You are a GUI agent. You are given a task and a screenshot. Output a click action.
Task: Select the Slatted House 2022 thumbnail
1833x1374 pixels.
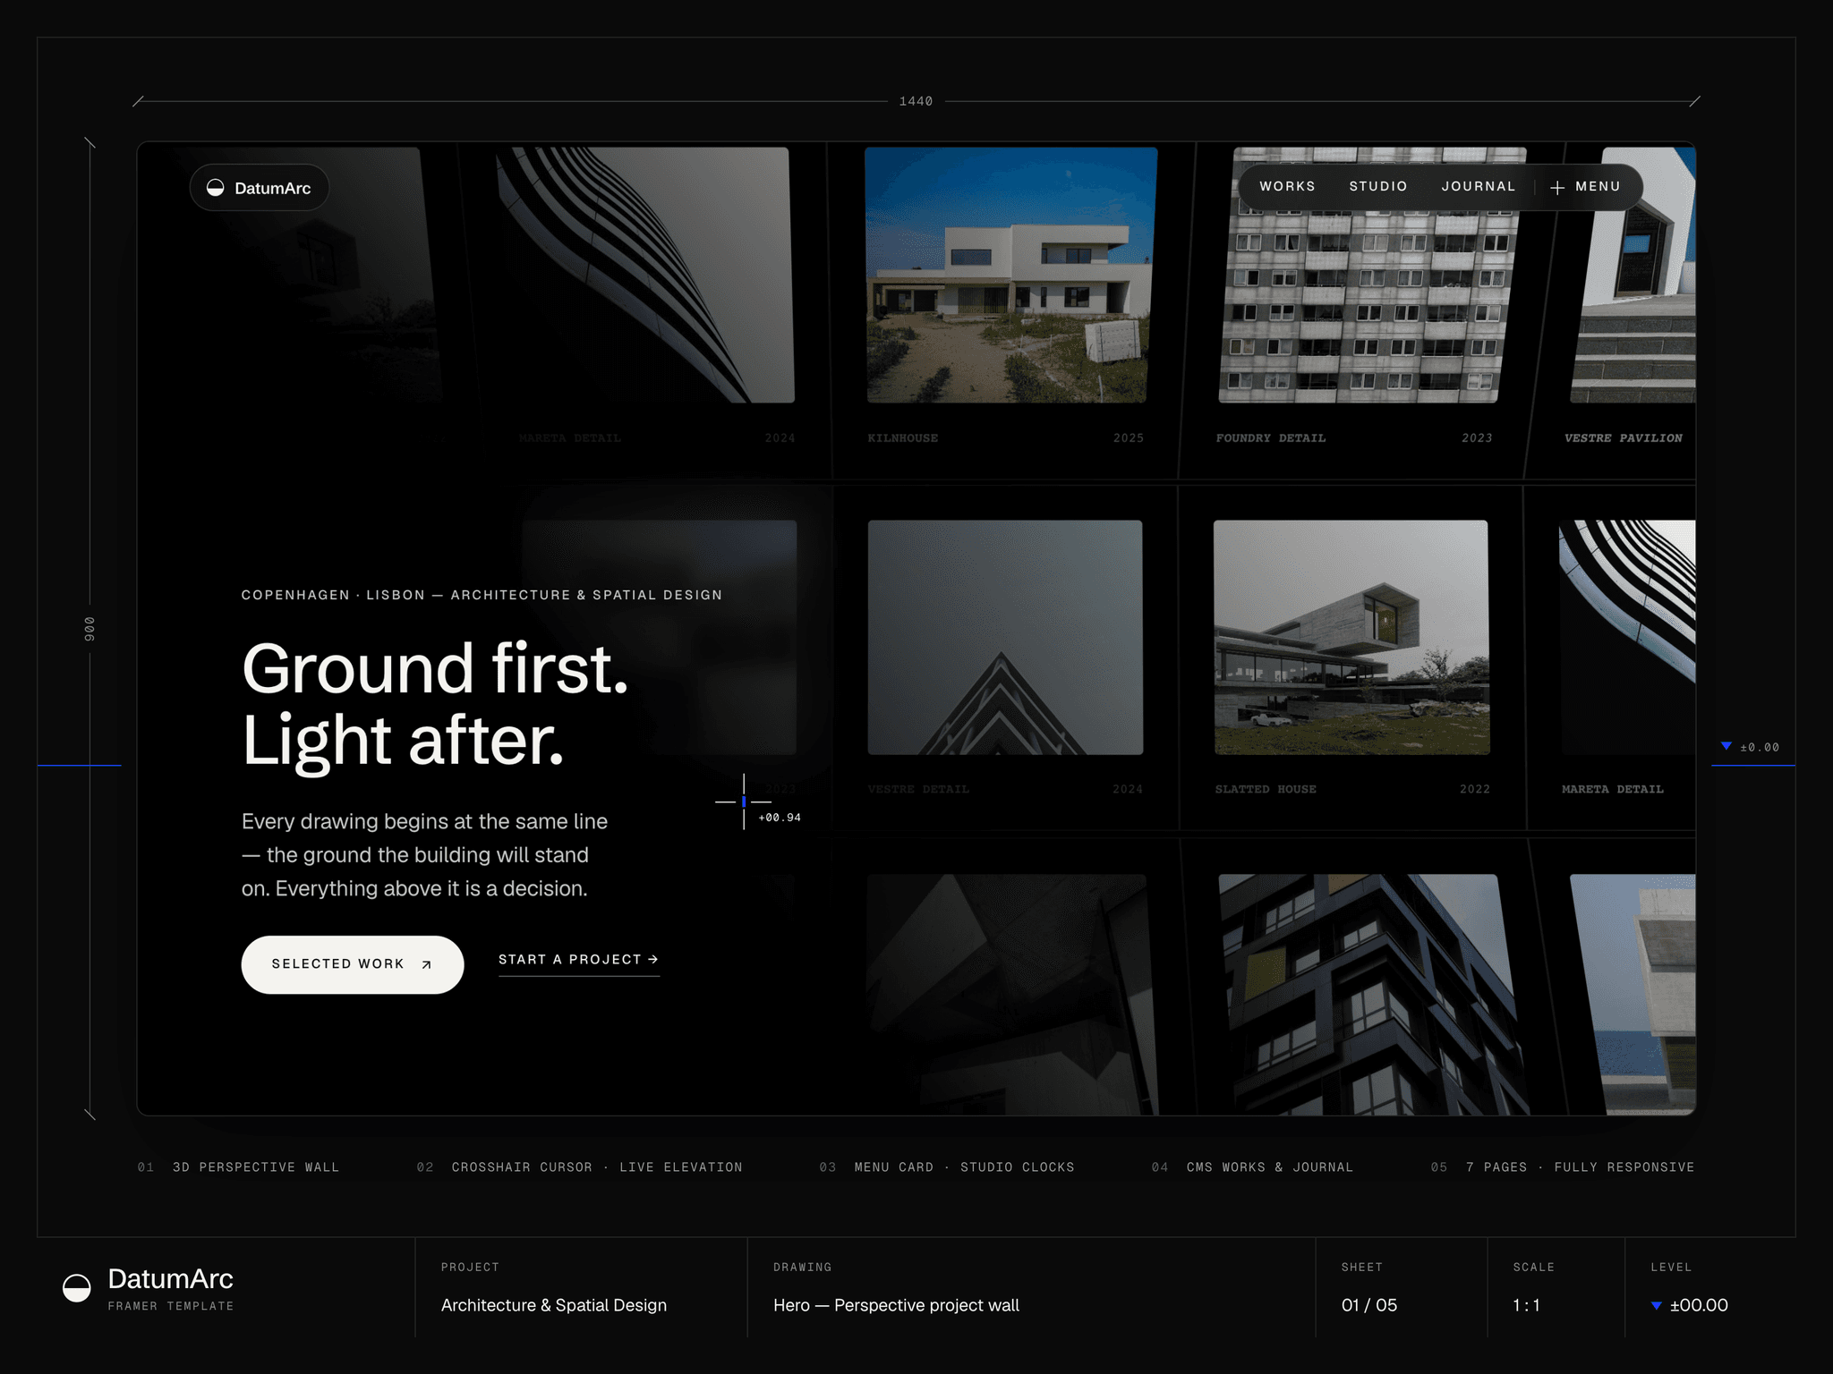pos(1351,637)
